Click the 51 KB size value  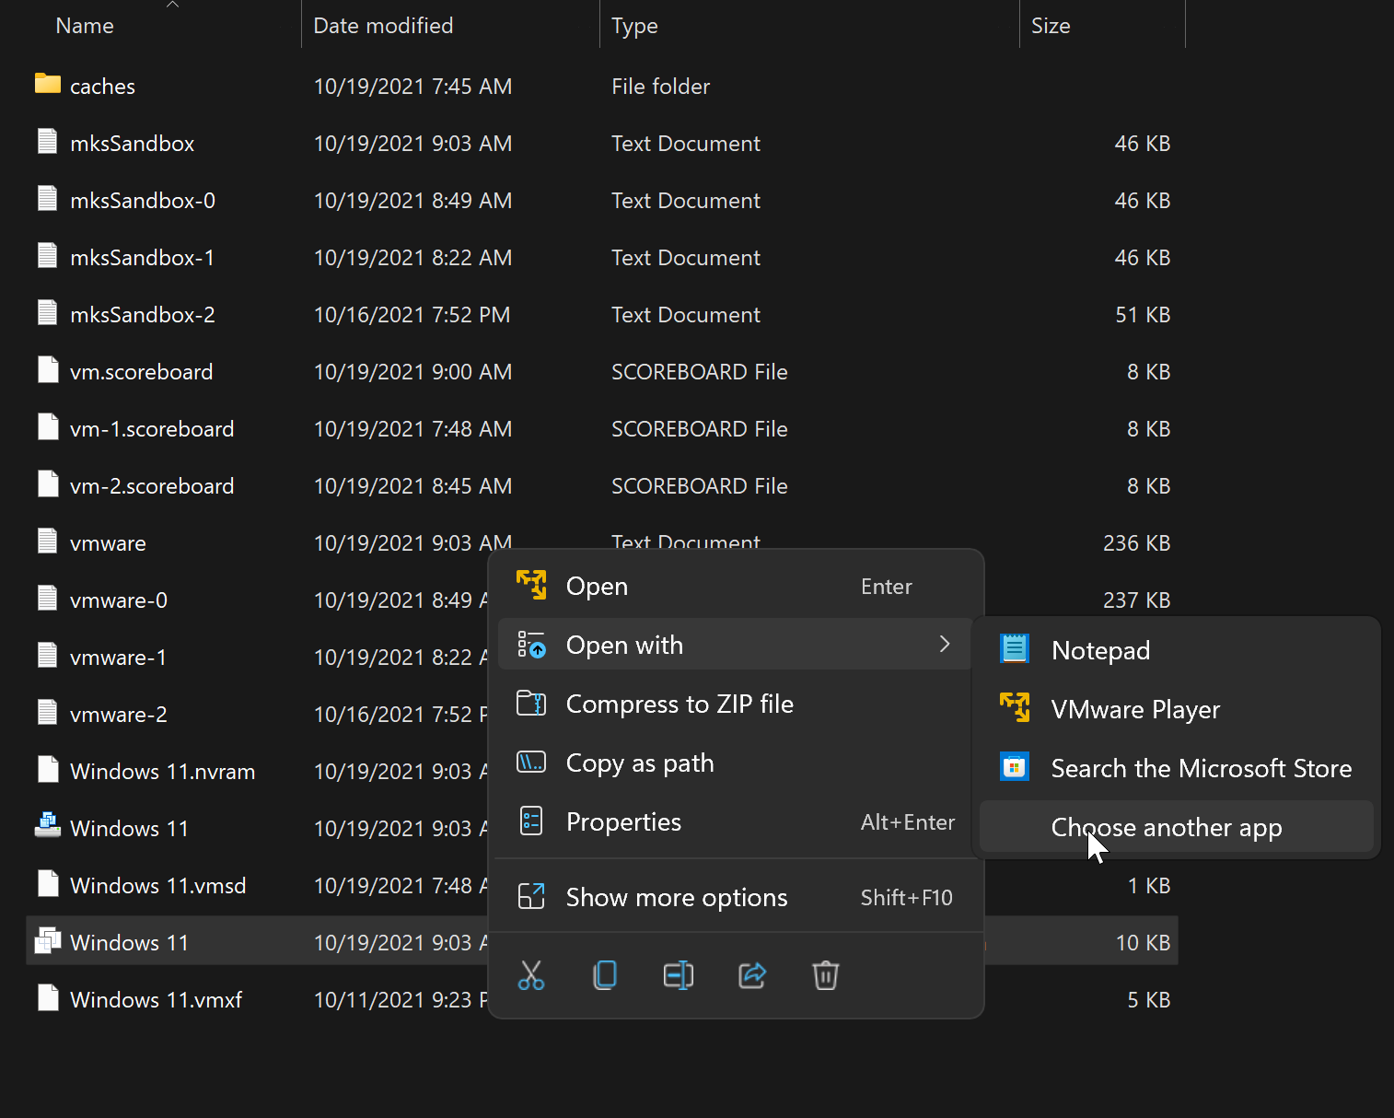[1143, 315]
